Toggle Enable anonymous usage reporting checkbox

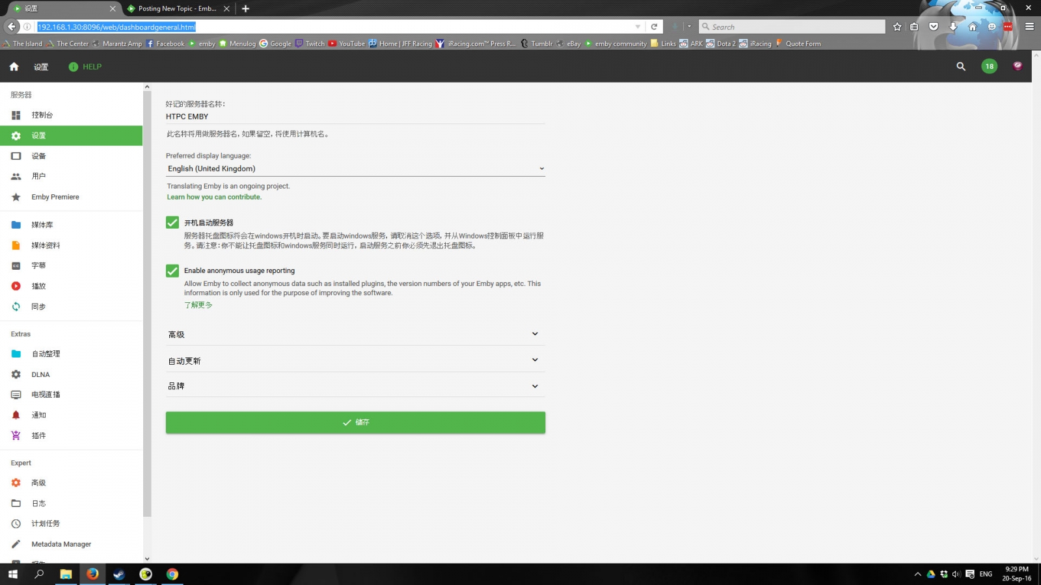click(x=172, y=270)
